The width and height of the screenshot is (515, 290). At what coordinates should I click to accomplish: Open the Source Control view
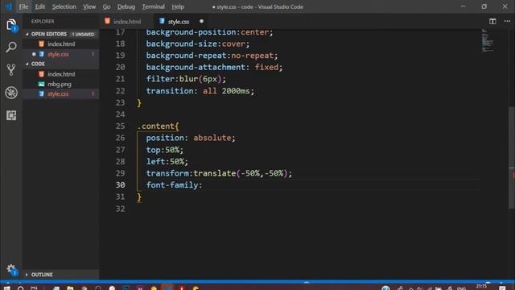(x=11, y=70)
